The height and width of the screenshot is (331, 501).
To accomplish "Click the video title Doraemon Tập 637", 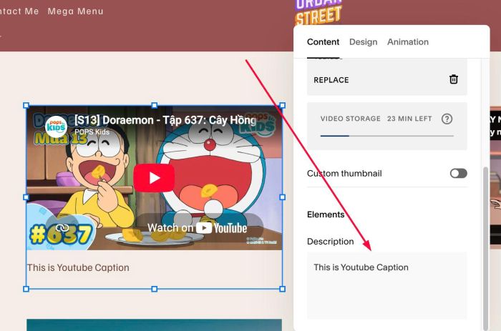I will [165, 120].
